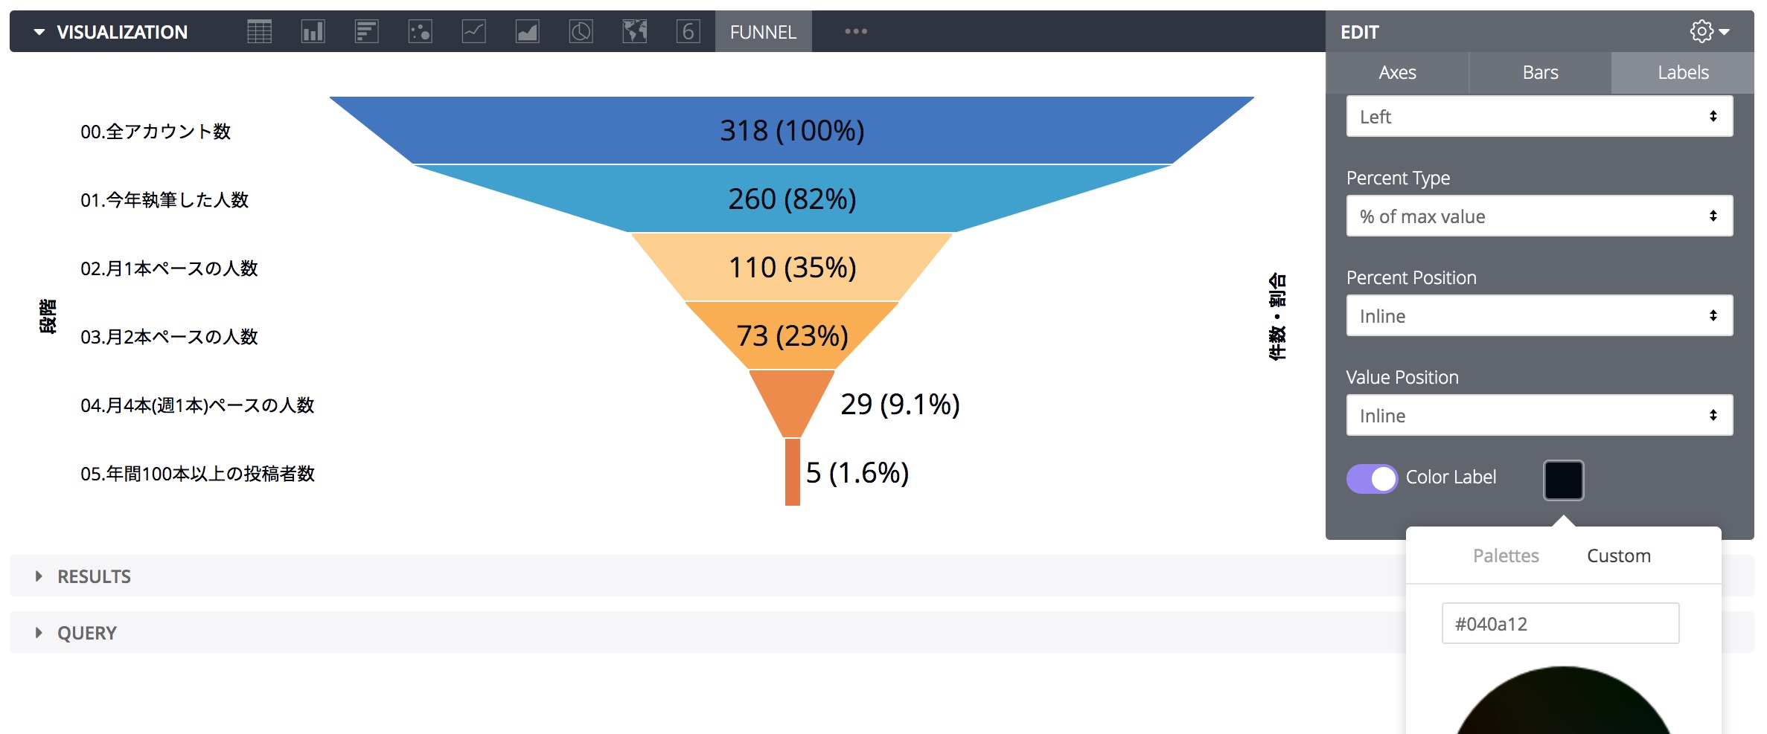Select the Map visualization icon
The width and height of the screenshot is (1767, 734).
coord(634,31)
